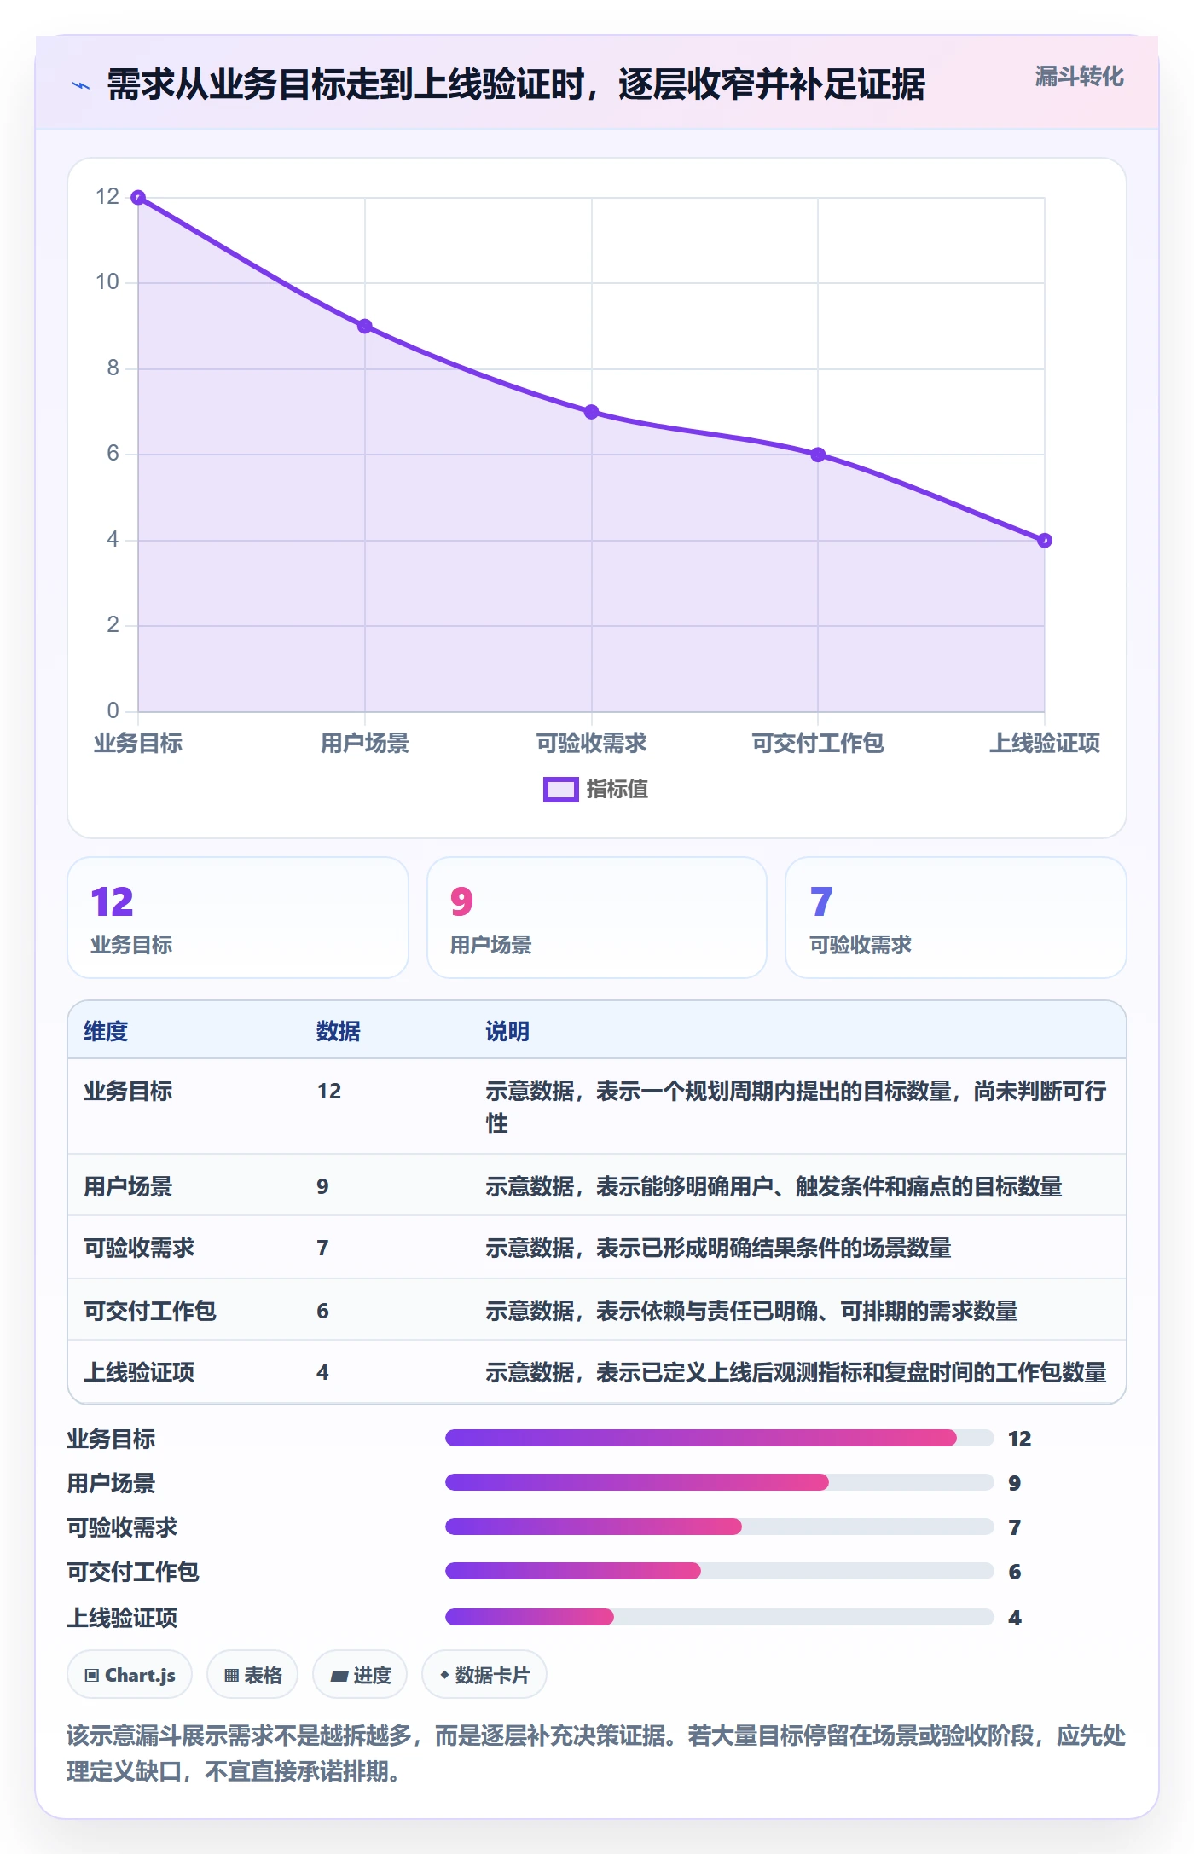Select the 进度 tag chip

[x=360, y=1675]
